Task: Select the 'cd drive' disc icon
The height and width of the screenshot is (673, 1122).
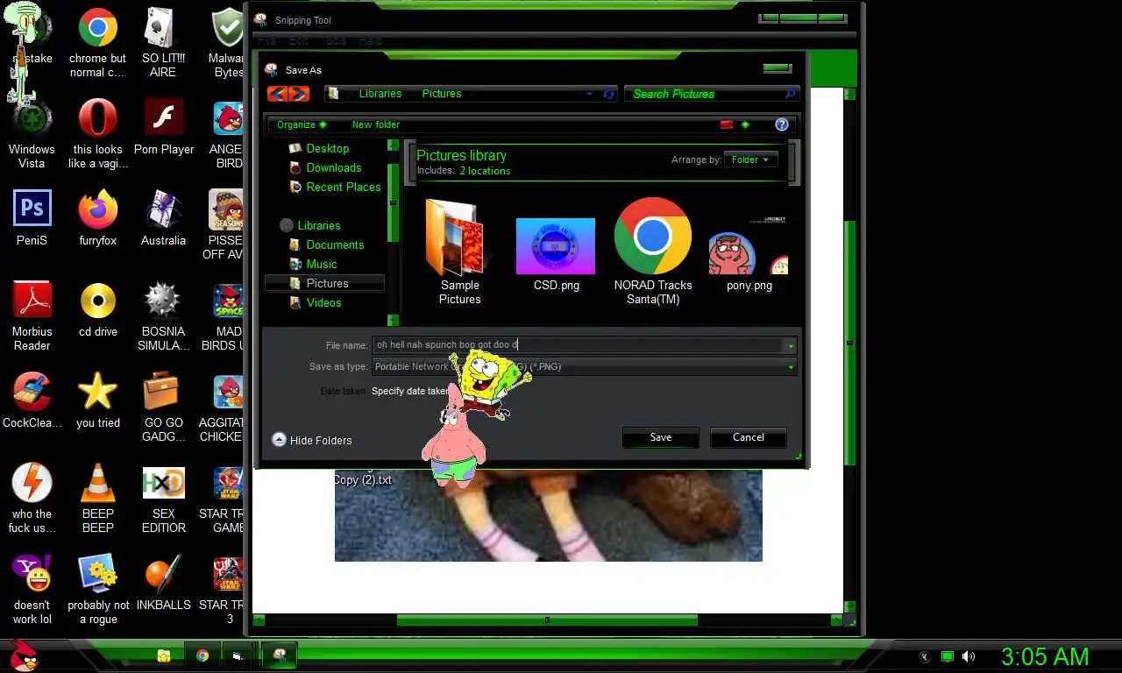Action: tap(98, 309)
